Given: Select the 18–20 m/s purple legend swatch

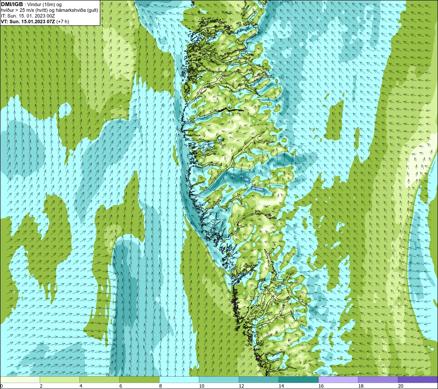Looking at the screenshot, I should (378, 379).
